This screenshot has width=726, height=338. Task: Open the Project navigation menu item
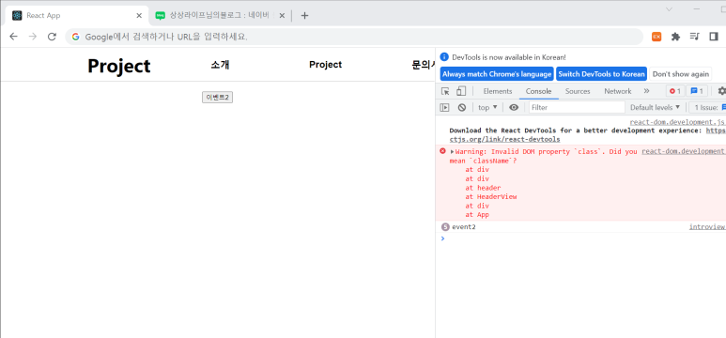[326, 65]
